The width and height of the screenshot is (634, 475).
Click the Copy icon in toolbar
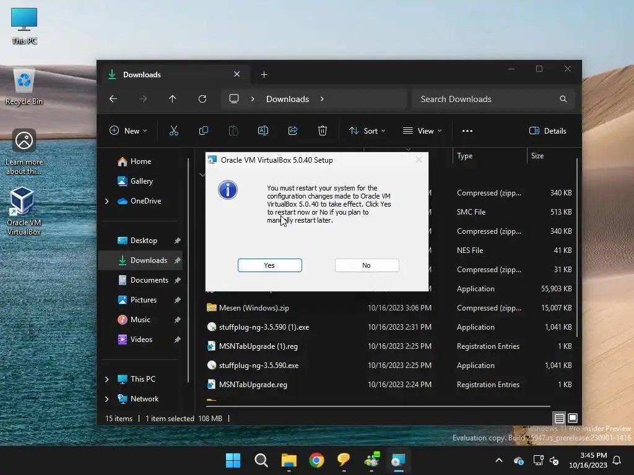(x=204, y=131)
